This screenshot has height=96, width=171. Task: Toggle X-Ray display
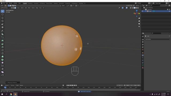click(131, 8)
